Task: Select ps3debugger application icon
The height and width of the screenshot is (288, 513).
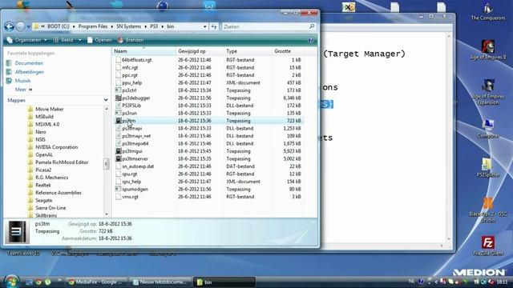Action: pyautogui.click(x=118, y=98)
